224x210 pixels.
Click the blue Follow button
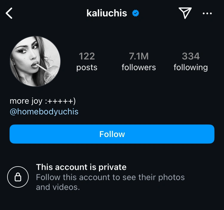click(112, 134)
